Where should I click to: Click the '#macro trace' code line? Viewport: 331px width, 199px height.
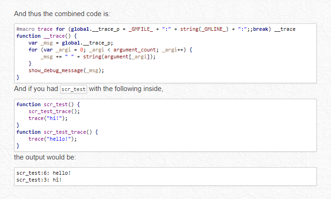coord(156,29)
